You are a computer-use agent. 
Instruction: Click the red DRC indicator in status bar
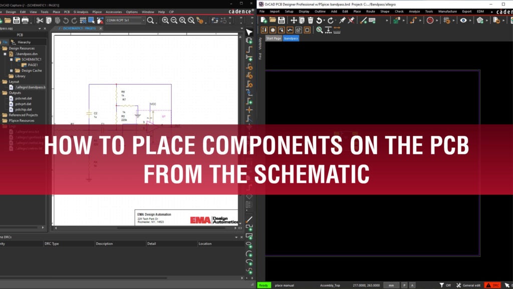click(492, 285)
